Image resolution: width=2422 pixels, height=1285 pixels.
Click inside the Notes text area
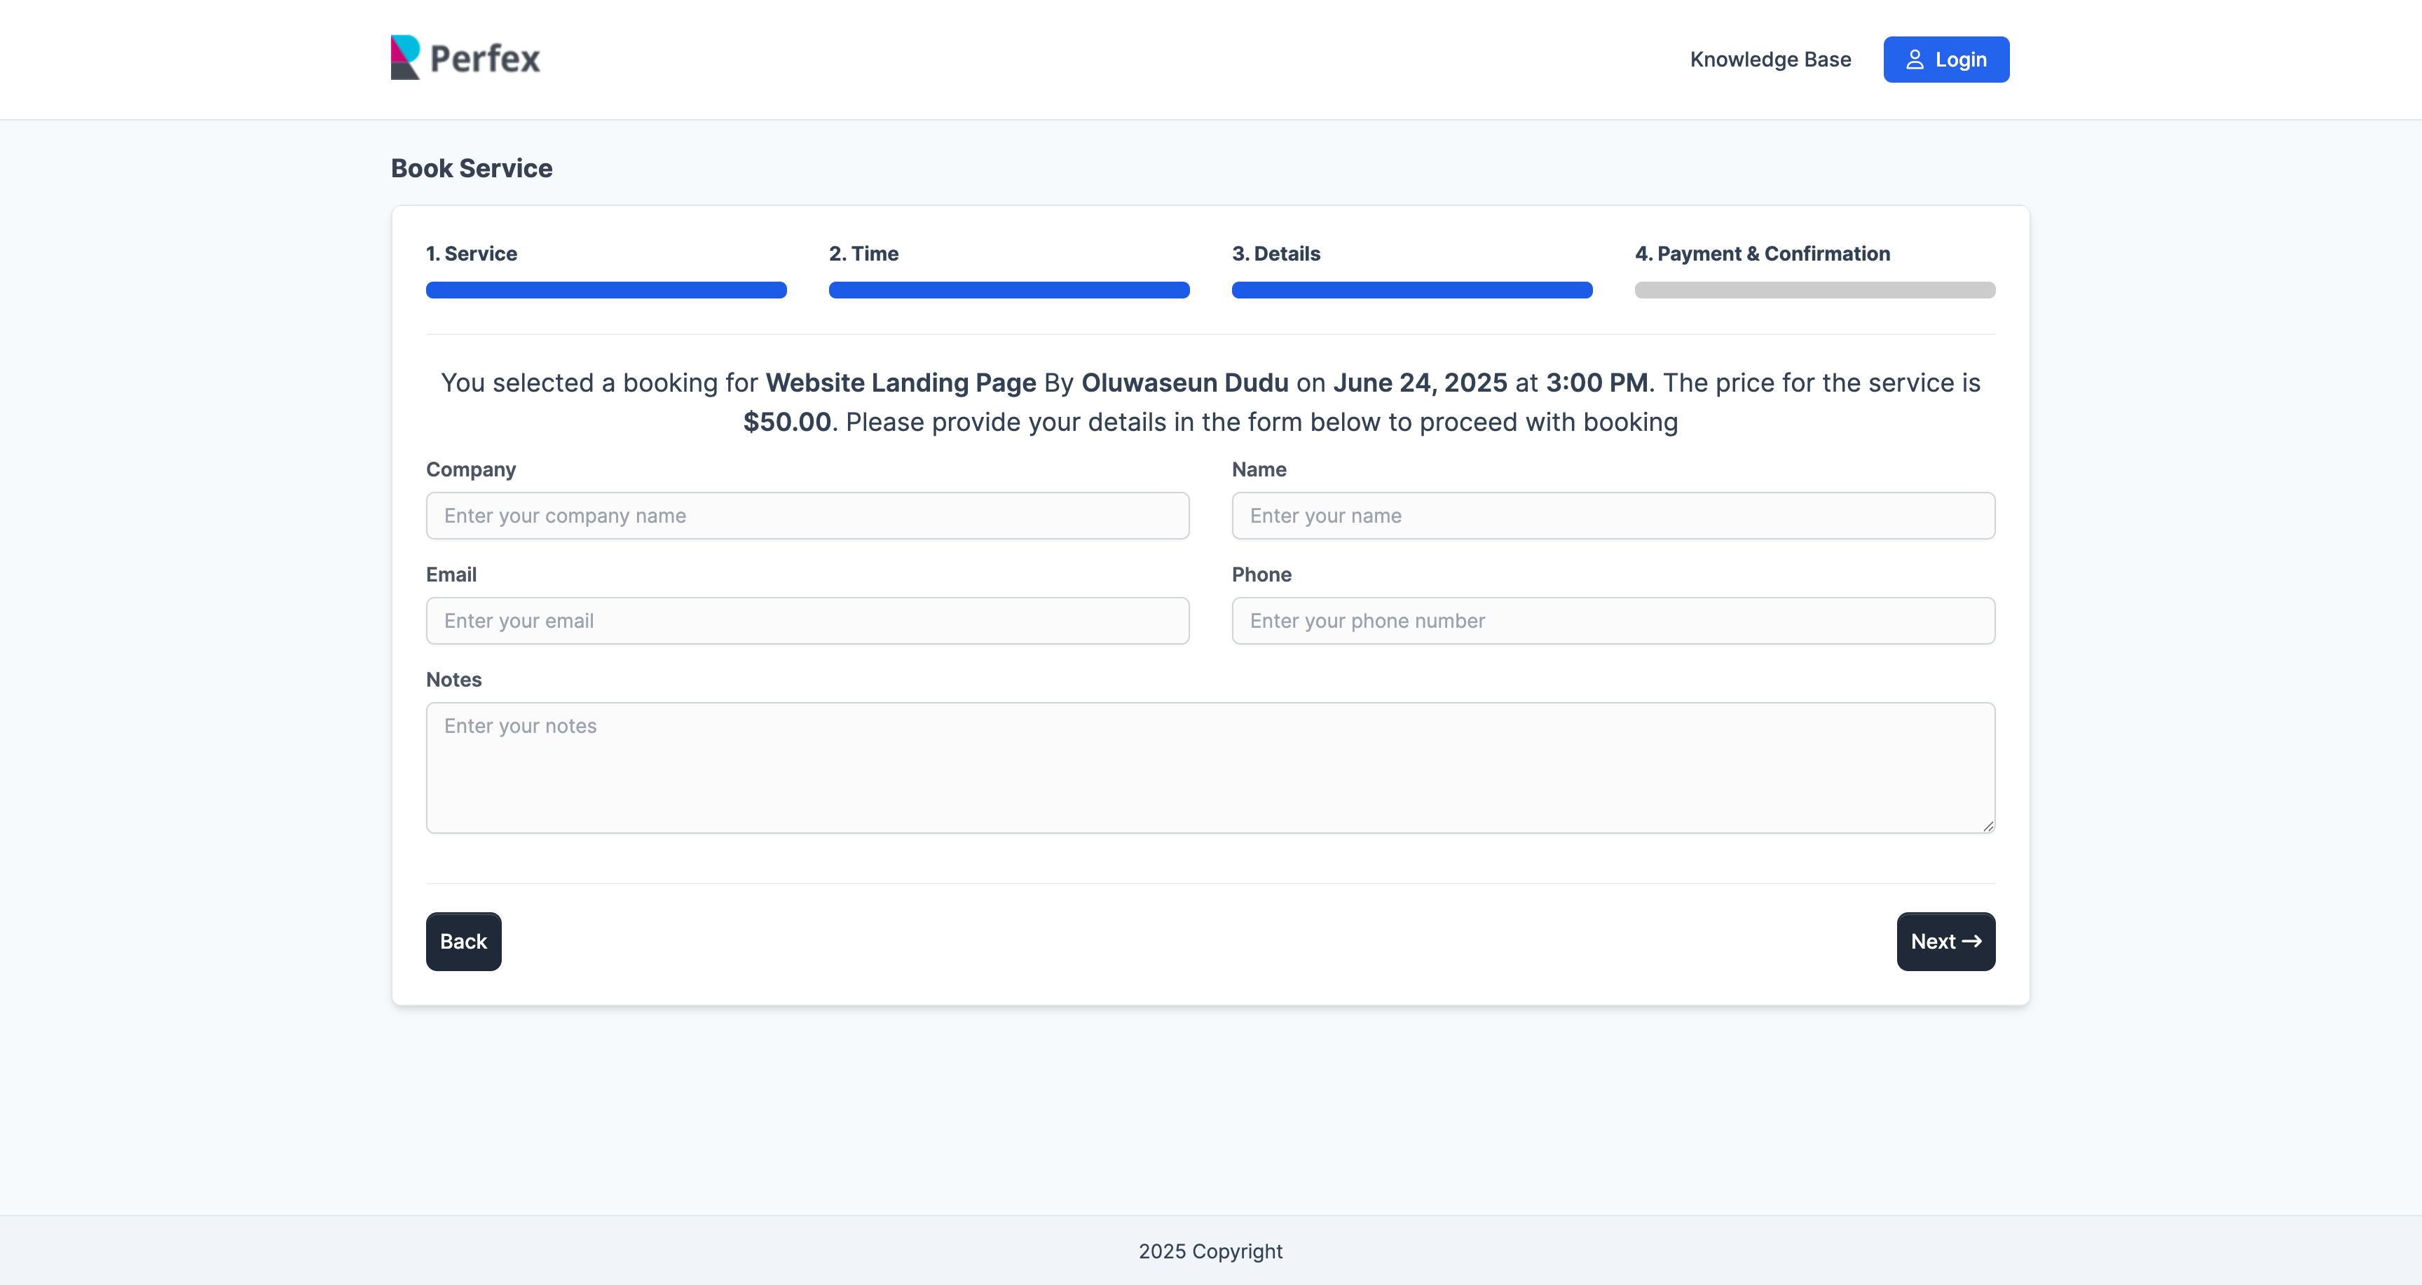pyautogui.click(x=1210, y=767)
